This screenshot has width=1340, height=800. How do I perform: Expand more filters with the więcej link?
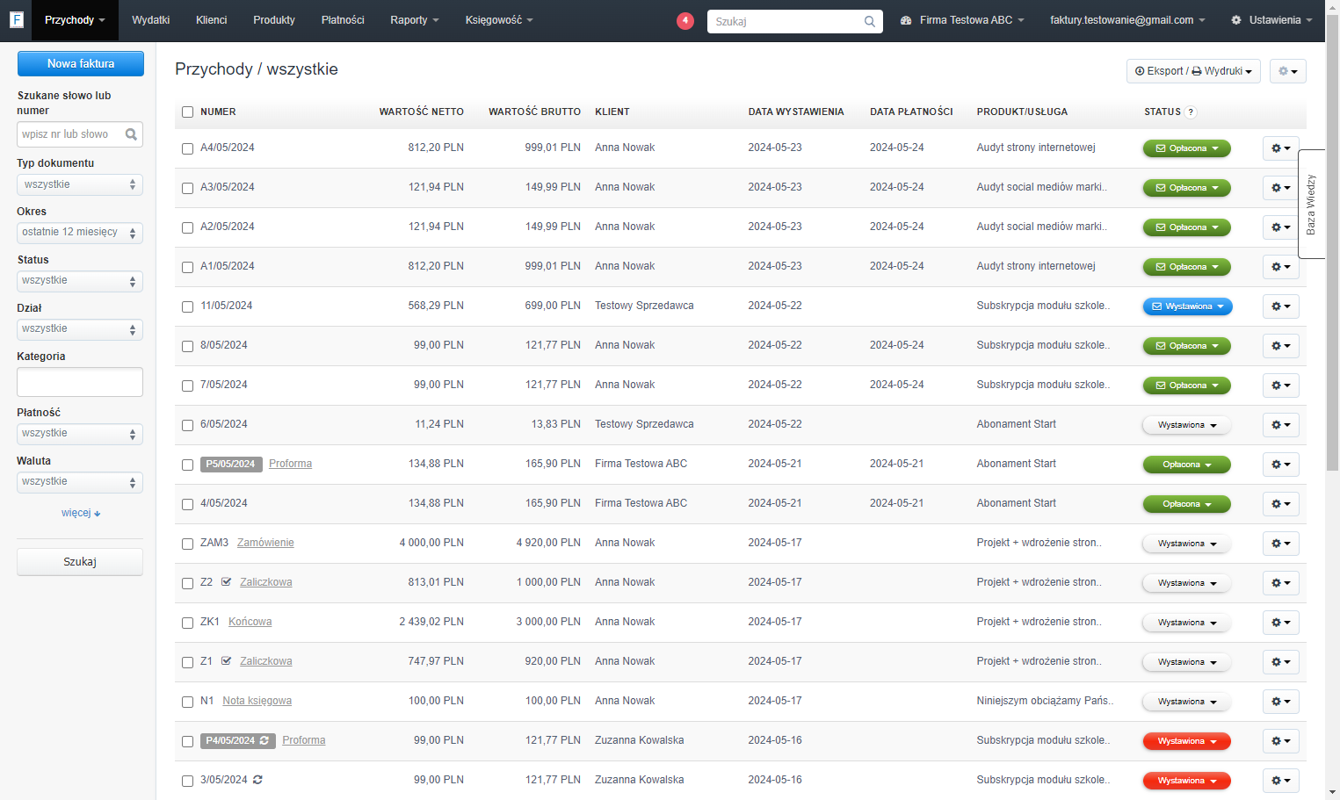click(x=81, y=513)
